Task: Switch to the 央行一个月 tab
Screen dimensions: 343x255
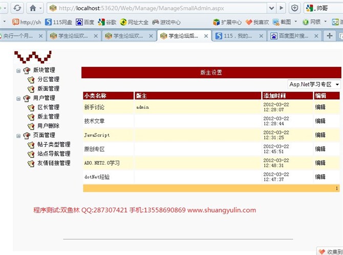Action: (x=19, y=36)
